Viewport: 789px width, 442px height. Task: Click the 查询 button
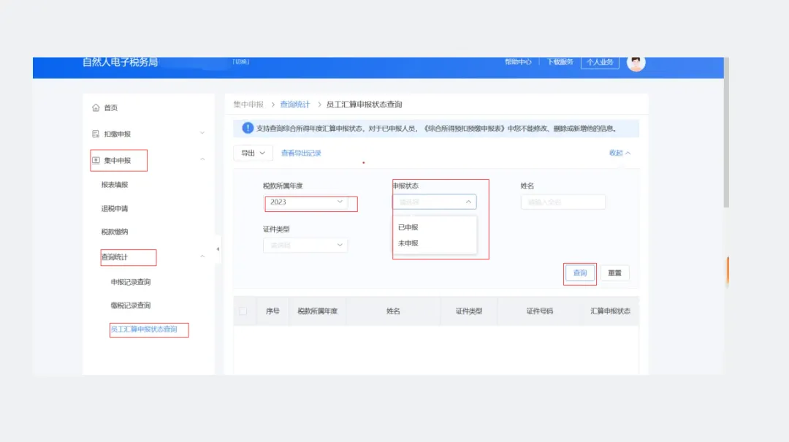click(x=579, y=273)
